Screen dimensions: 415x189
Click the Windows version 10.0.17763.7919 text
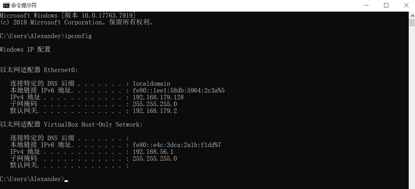[109, 16]
